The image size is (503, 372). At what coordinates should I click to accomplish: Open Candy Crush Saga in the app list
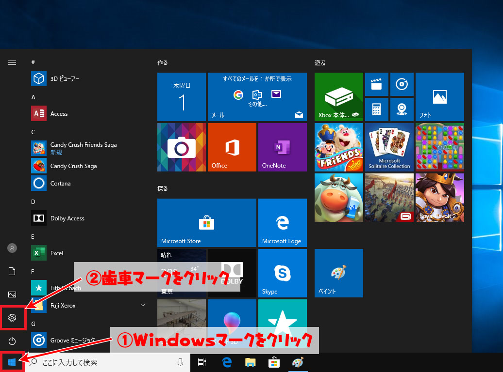click(88, 166)
